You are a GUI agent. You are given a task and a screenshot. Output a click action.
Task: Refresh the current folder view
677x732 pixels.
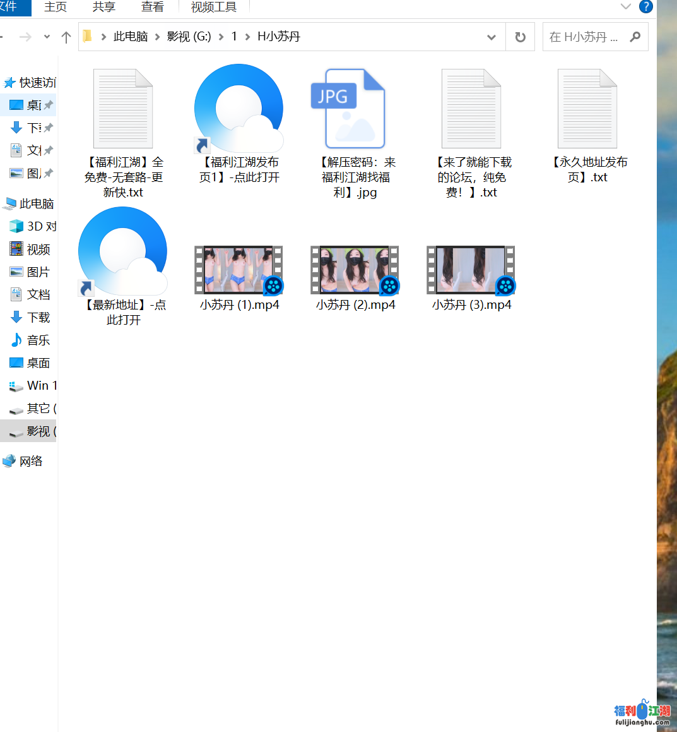click(x=520, y=37)
